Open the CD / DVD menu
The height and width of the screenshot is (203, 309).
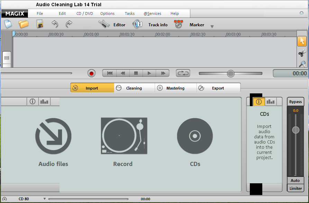[84, 13]
